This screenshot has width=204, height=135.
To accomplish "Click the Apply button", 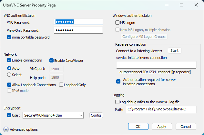I will click(x=162, y=127).
